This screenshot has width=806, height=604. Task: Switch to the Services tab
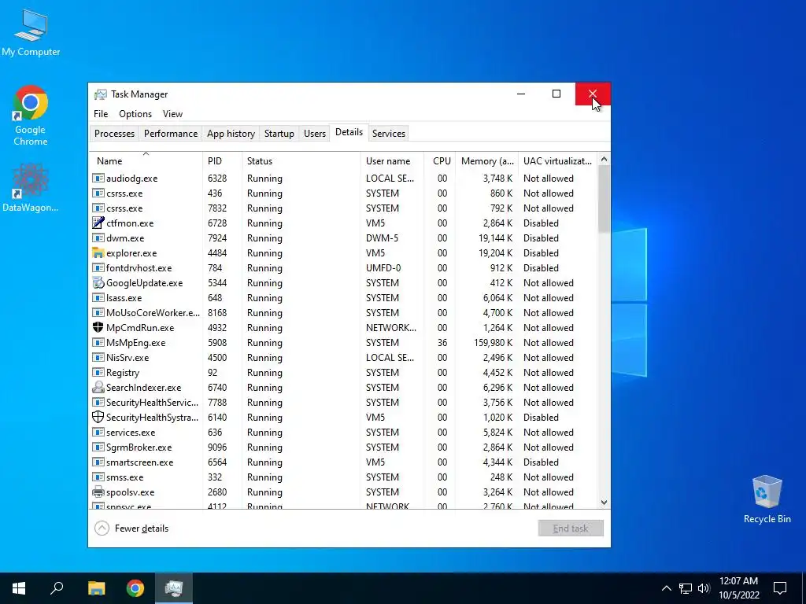point(389,134)
